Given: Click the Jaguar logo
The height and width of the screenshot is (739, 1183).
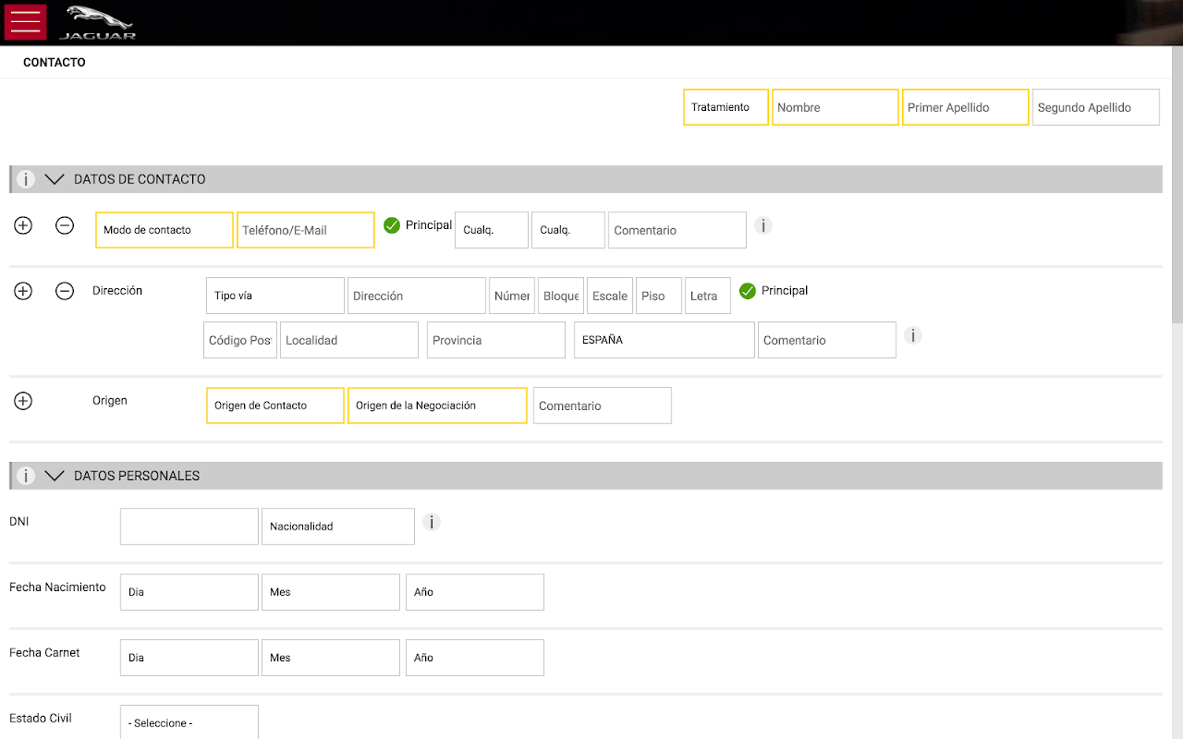Looking at the screenshot, I should (x=98, y=23).
